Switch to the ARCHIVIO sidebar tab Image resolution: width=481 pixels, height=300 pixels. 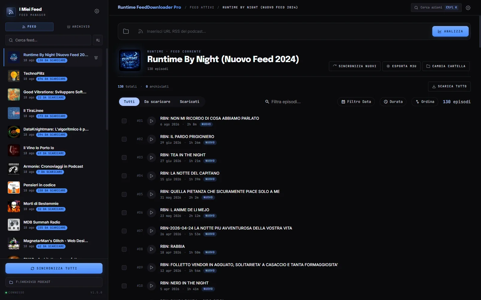(78, 27)
